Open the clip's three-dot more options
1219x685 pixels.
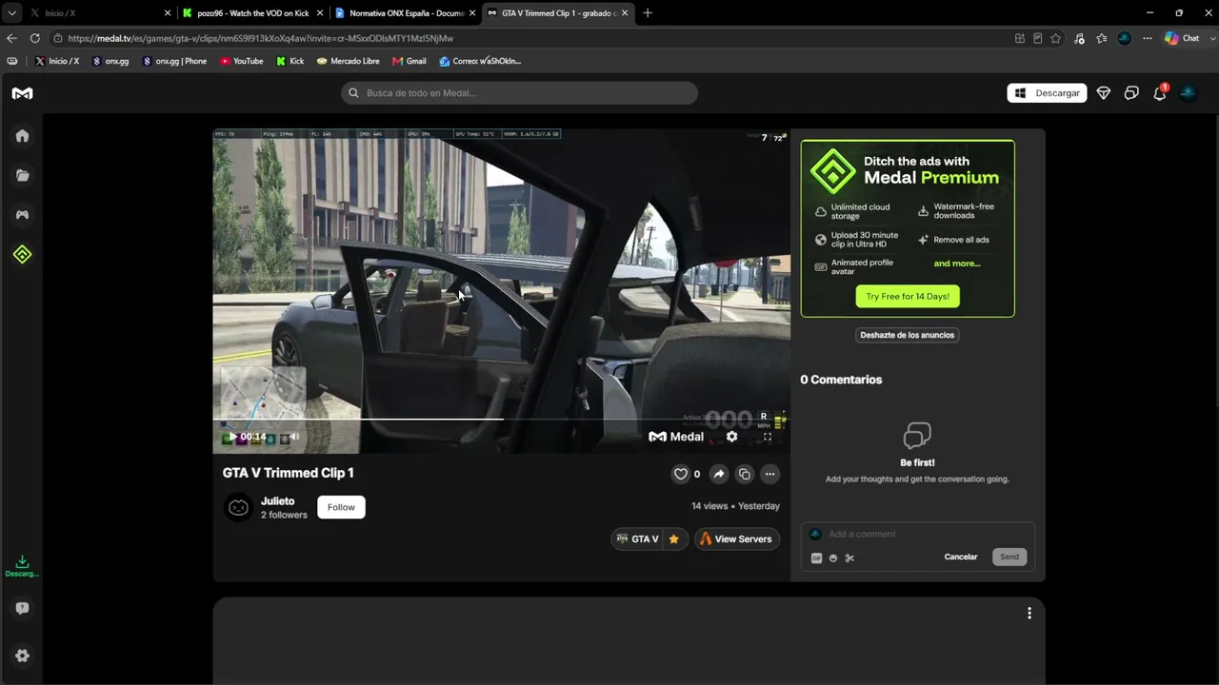pyautogui.click(x=769, y=474)
